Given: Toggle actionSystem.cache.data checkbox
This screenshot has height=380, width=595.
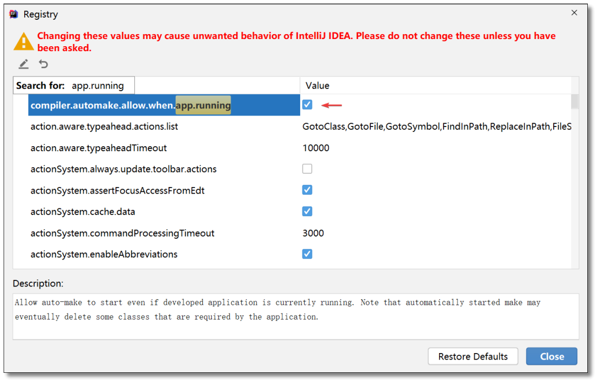Looking at the screenshot, I should pos(307,211).
